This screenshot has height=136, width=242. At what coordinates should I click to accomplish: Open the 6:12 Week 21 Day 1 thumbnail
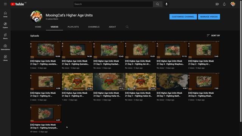tap(109, 82)
